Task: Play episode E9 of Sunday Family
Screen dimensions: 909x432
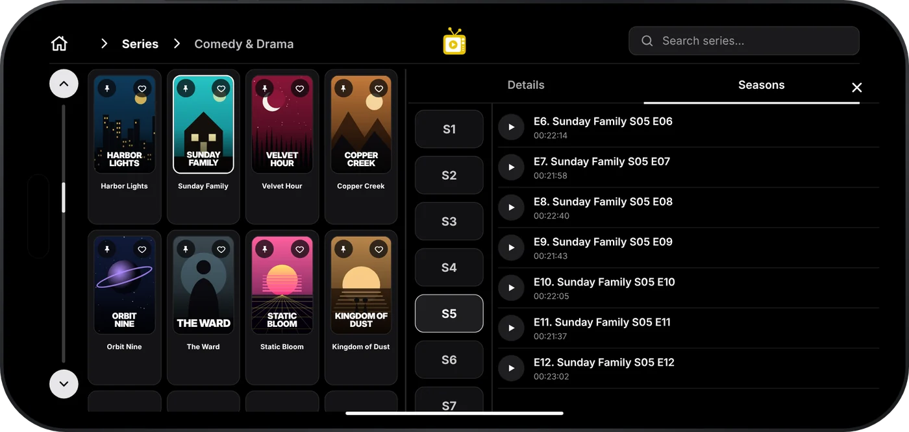Action: pyautogui.click(x=511, y=248)
